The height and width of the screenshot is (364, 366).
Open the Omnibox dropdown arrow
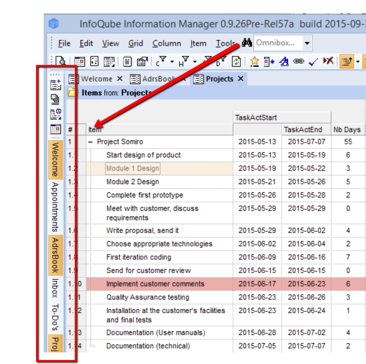coord(307,43)
